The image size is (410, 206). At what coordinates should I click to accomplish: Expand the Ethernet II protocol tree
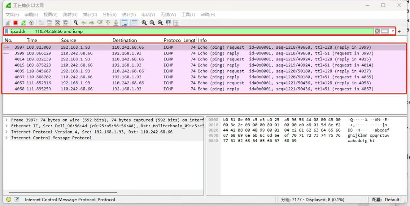tap(6, 126)
